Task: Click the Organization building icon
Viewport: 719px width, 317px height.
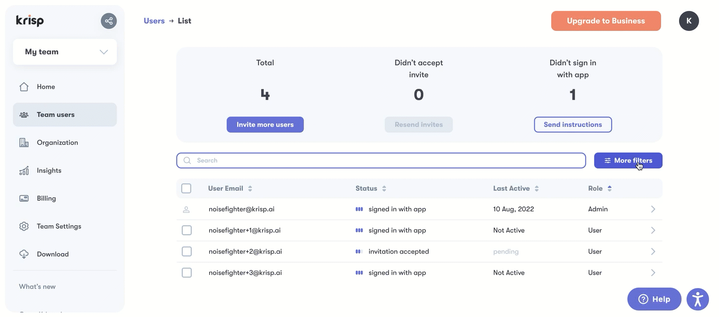Action: click(24, 143)
